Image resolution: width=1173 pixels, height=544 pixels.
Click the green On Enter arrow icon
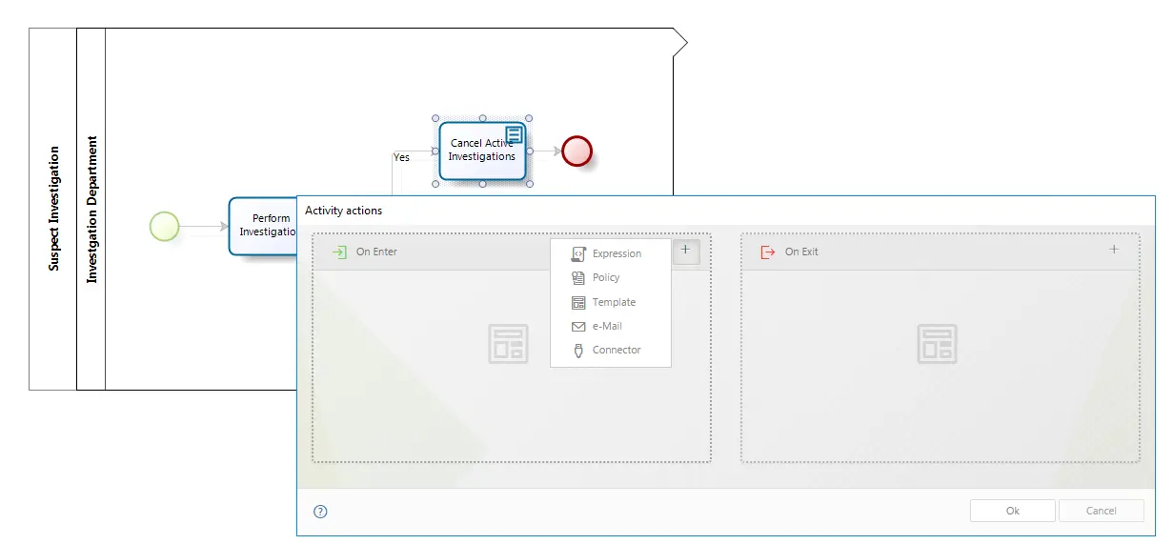tap(339, 252)
